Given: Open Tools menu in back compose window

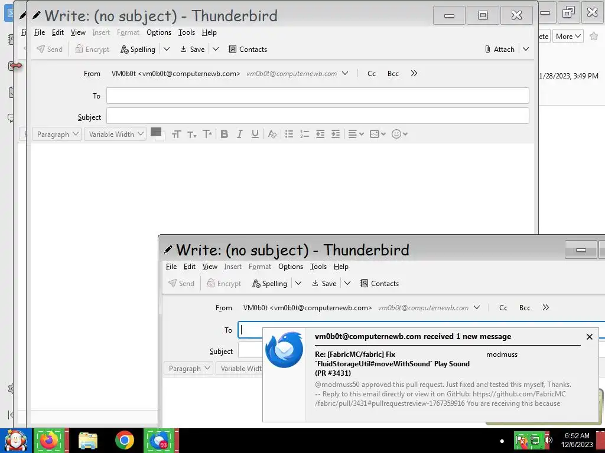Looking at the screenshot, I should 186,32.
